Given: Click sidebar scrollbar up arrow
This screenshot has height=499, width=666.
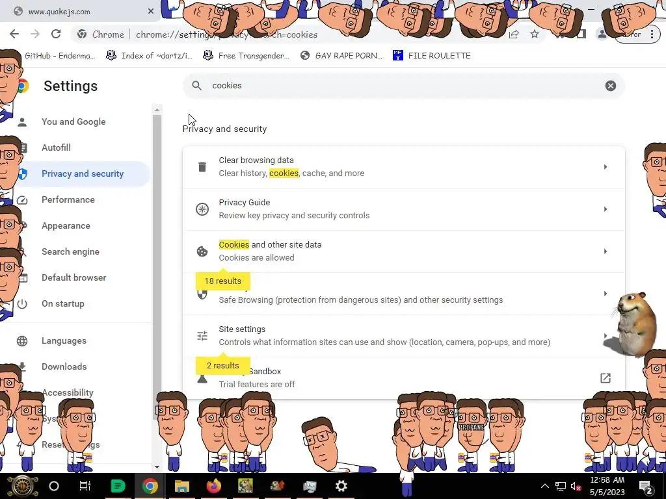Looking at the screenshot, I should click(x=157, y=110).
